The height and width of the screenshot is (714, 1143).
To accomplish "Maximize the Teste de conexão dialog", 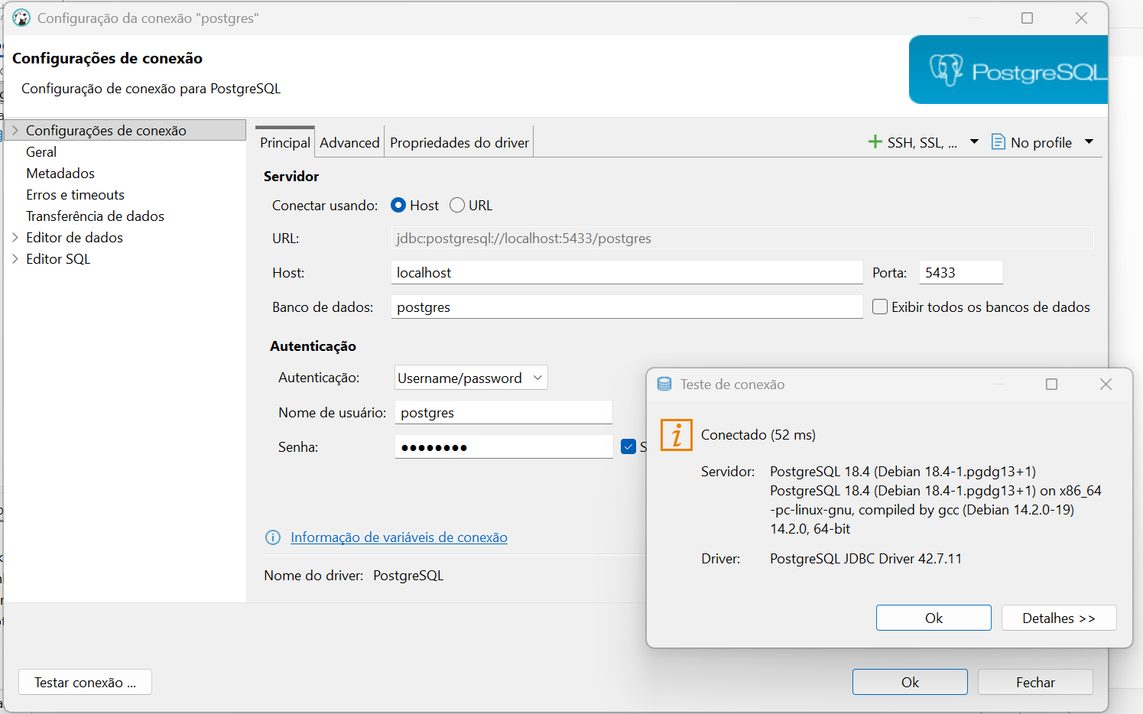I will click(x=1051, y=384).
